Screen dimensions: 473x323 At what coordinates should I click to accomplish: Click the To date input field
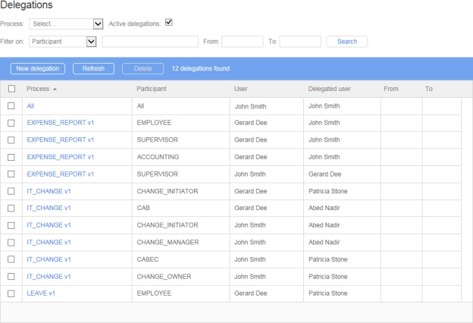pyautogui.click(x=300, y=41)
